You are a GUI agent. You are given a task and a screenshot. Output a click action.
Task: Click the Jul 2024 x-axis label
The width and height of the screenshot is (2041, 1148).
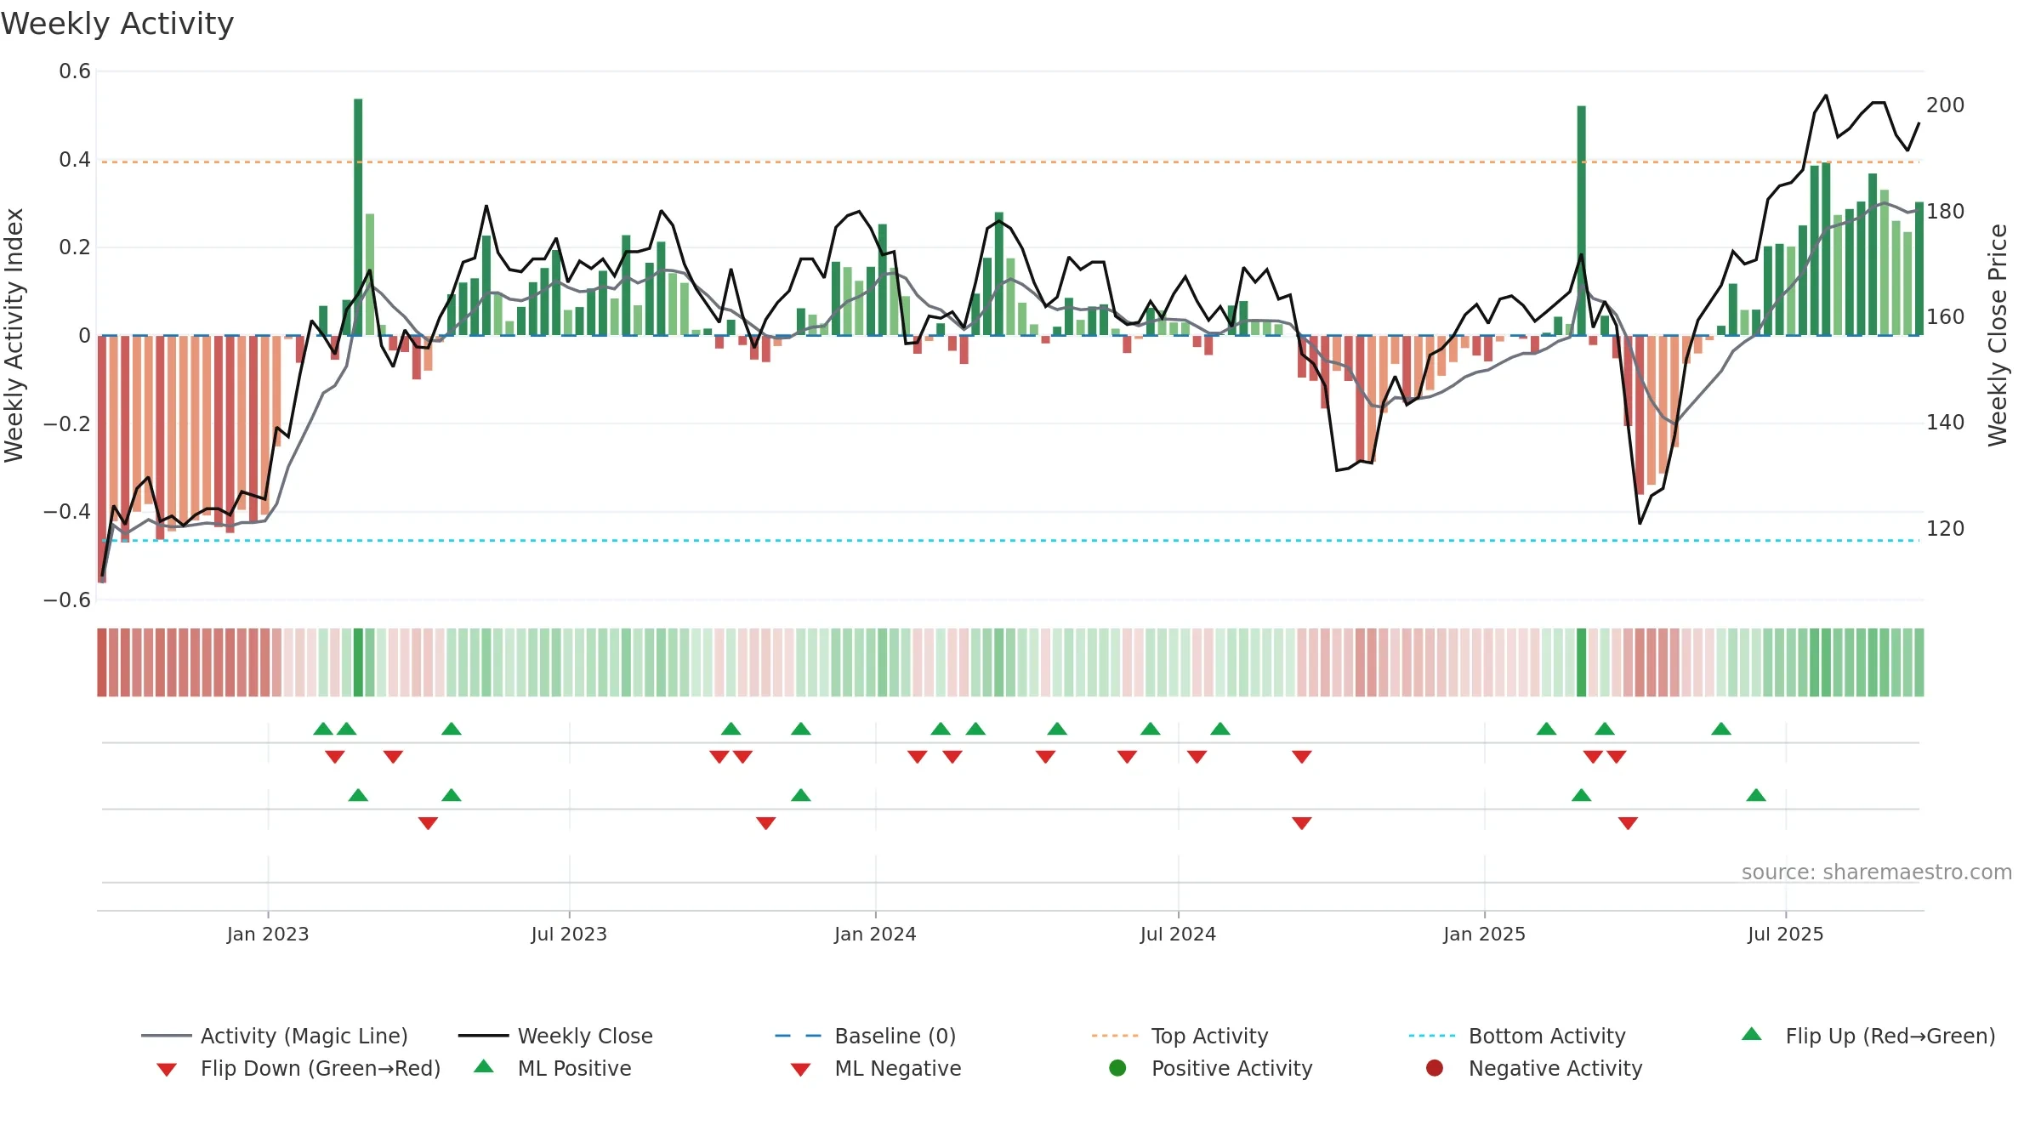coord(1178,934)
